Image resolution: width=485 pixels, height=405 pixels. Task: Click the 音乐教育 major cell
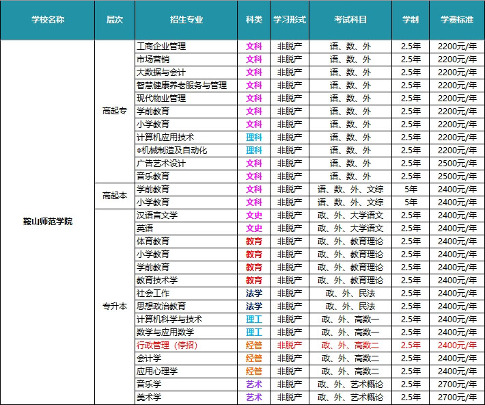tap(186, 177)
